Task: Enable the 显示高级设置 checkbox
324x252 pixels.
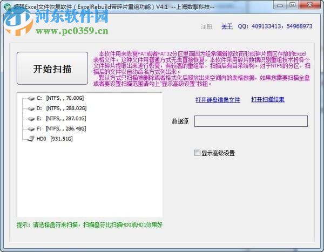Action: tap(197, 153)
